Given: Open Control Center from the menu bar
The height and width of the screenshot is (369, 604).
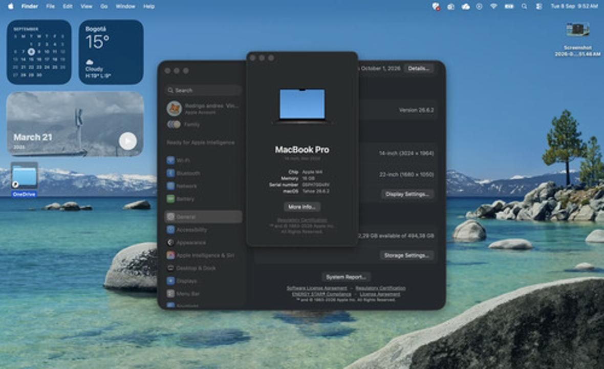Looking at the screenshot, I should point(539,7).
